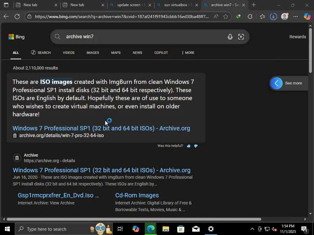This screenshot has width=314, height=235.
Task: Open Microsoft Store from taskbar
Action: [x=181, y=229]
